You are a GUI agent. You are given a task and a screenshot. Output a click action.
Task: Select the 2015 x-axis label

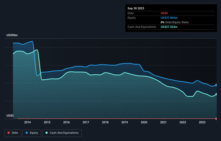tap(47, 122)
